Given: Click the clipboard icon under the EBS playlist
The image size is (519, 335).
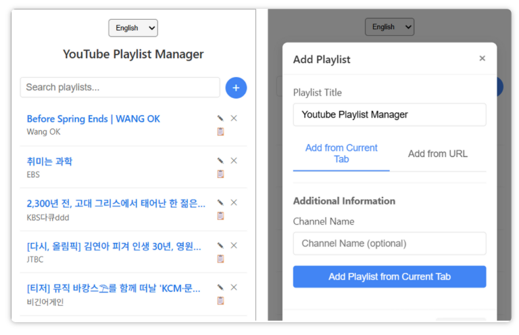Looking at the screenshot, I should (220, 174).
